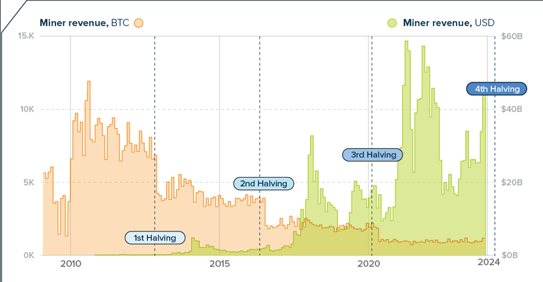Image resolution: width=543 pixels, height=282 pixels.
Task: Click the green USD legend circle
Action: 392,23
